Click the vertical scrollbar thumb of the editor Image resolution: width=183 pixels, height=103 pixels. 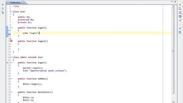click(173, 51)
